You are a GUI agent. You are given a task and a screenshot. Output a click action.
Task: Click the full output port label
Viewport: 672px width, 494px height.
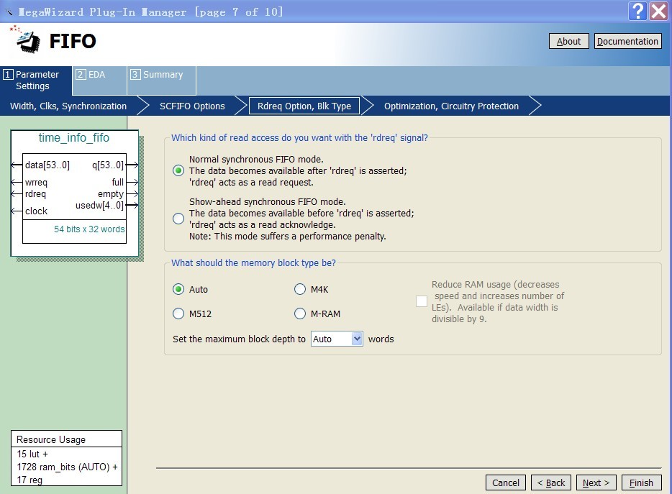117,183
